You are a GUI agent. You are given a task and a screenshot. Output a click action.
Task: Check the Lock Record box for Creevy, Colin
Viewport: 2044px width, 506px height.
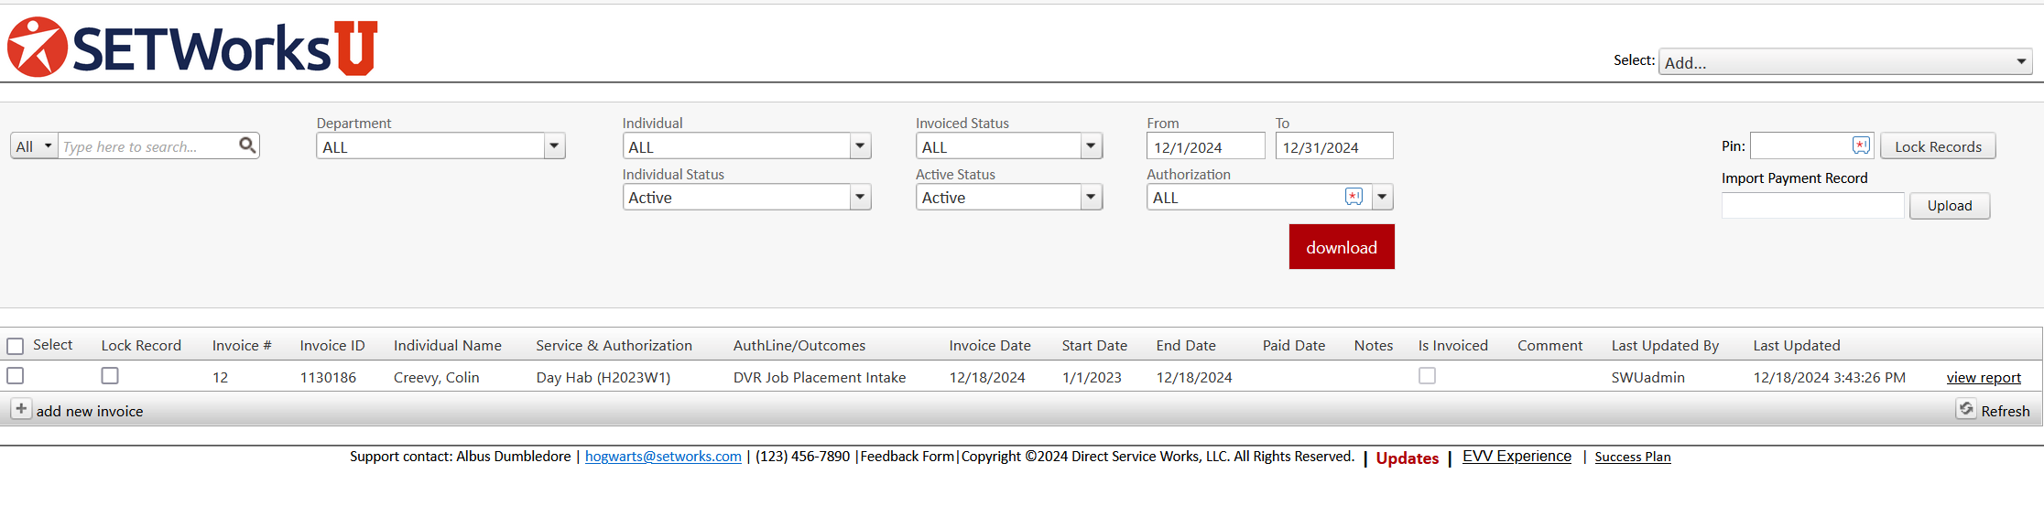[x=110, y=376]
